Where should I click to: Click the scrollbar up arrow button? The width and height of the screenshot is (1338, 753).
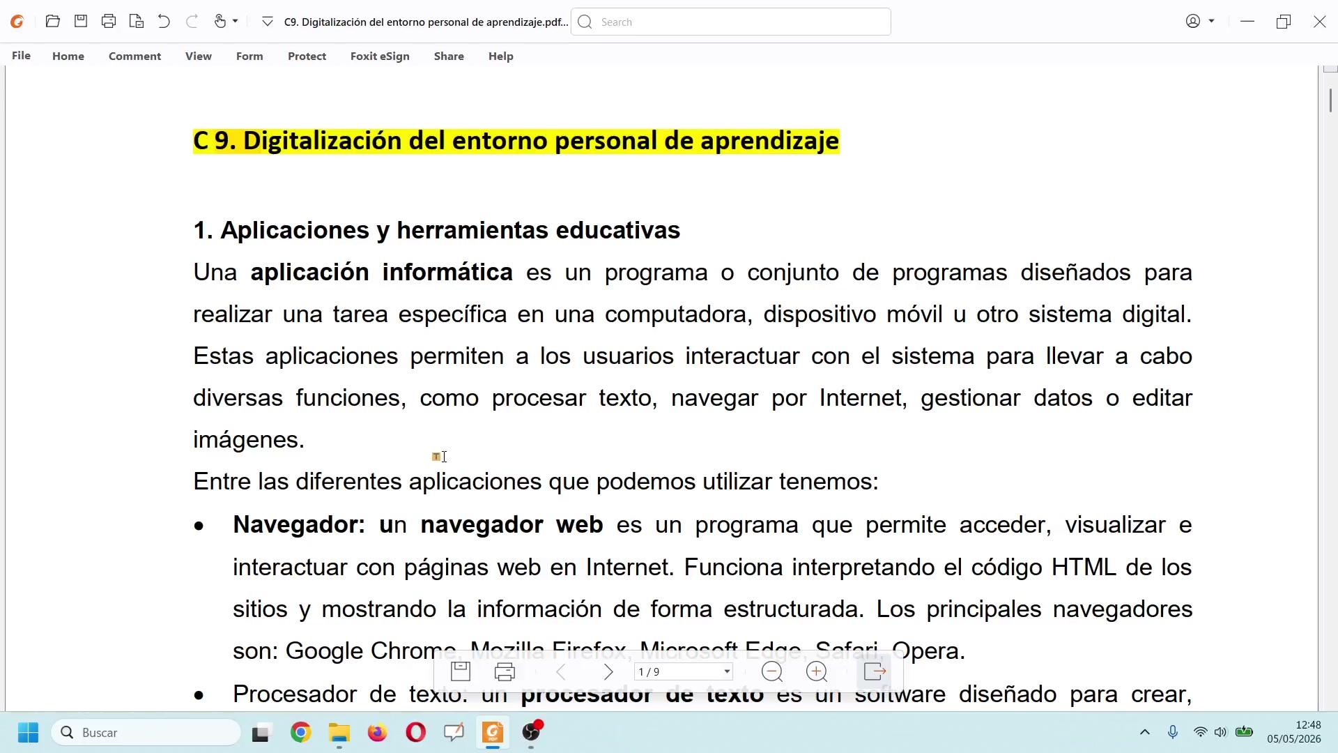(1330, 68)
